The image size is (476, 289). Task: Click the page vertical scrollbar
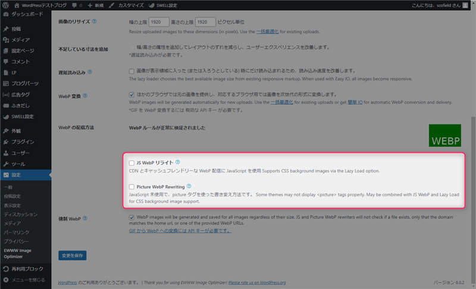click(473, 200)
